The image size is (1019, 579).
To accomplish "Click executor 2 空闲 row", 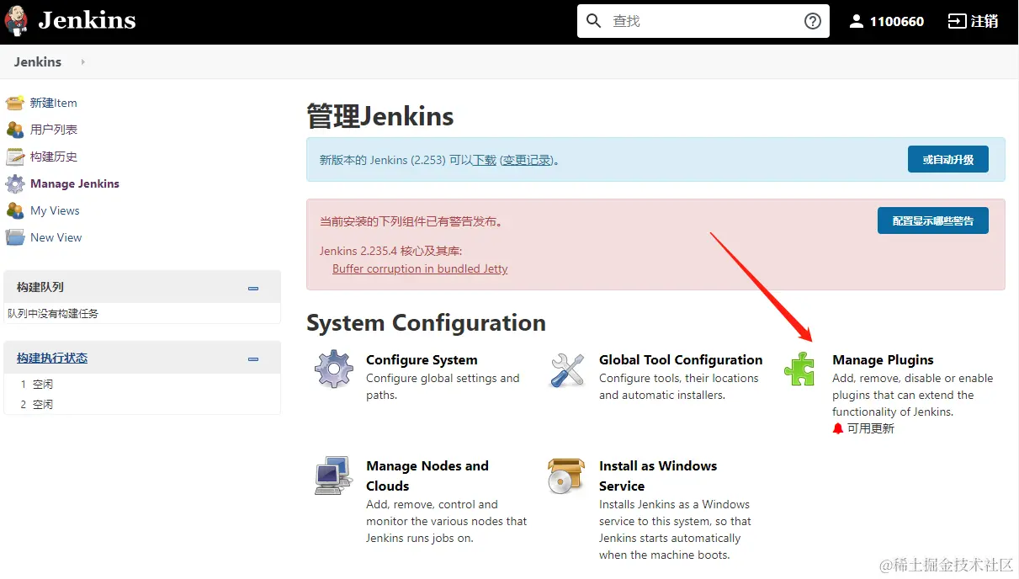I will (x=141, y=404).
